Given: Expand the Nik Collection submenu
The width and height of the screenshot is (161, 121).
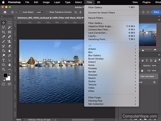Looking at the screenshot, I should pyautogui.click(x=112, y=104).
